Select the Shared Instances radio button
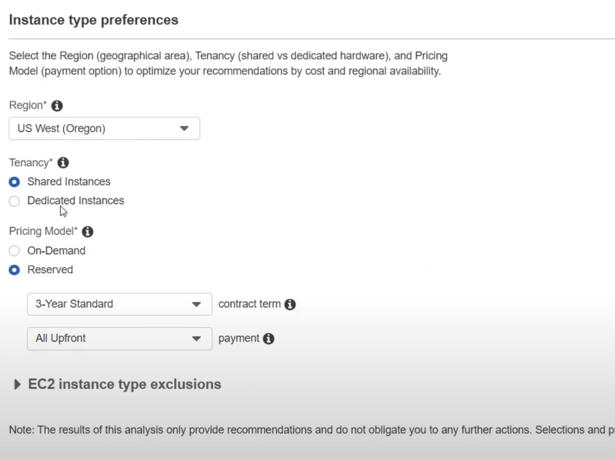 pos(14,182)
